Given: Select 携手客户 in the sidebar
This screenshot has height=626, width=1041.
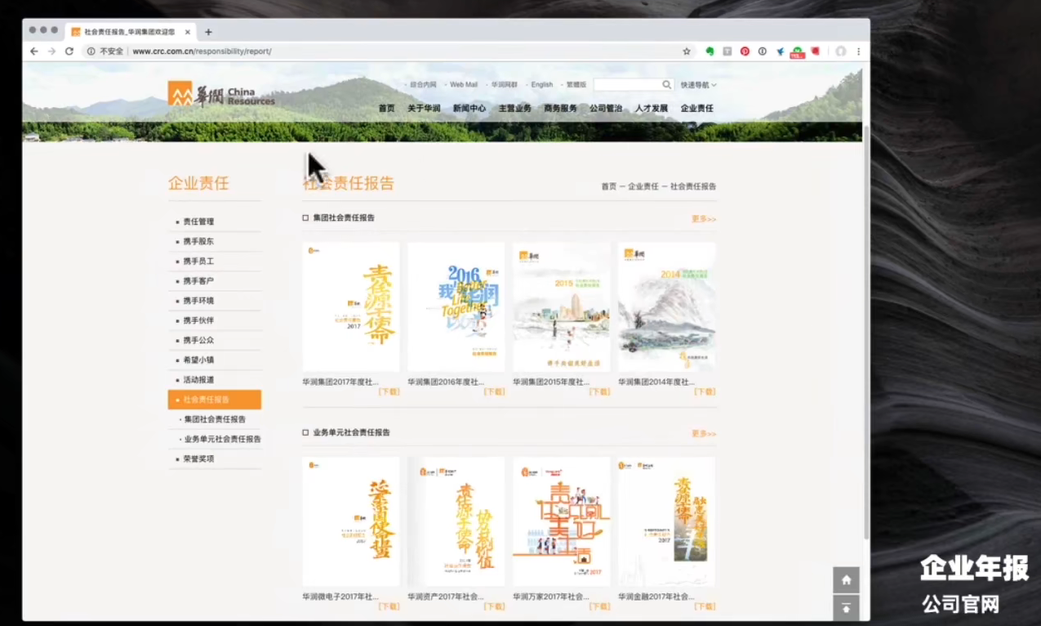Looking at the screenshot, I should point(198,281).
